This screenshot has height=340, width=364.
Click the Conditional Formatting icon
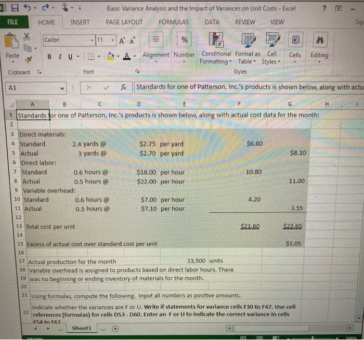point(216,40)
